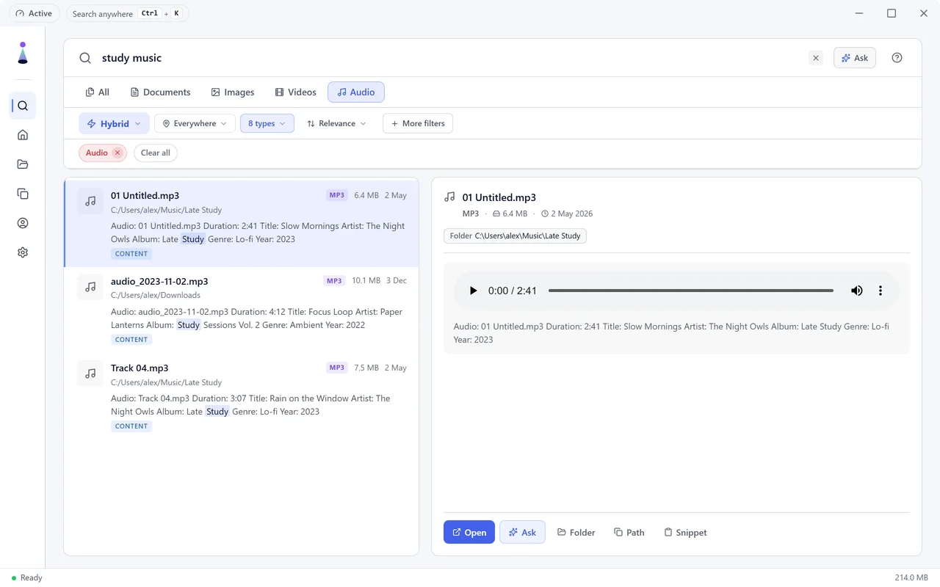Open the account profile sidebar icon

point(23,223)
